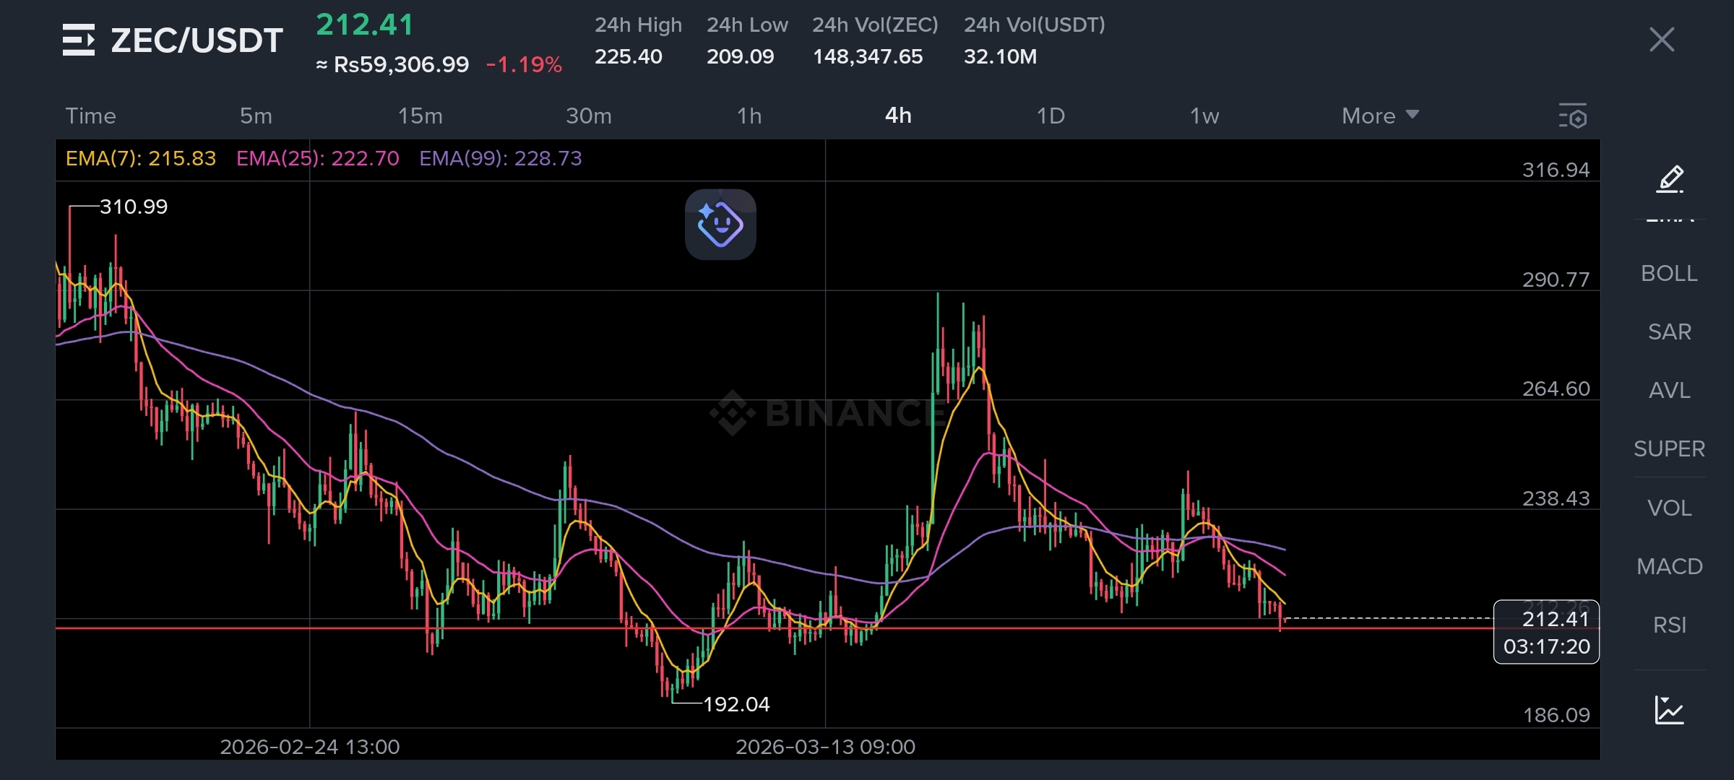The image size is (1734, 780).
Task: Select the 1h interval
Action: pyautogui.click(x=749, y=116)
